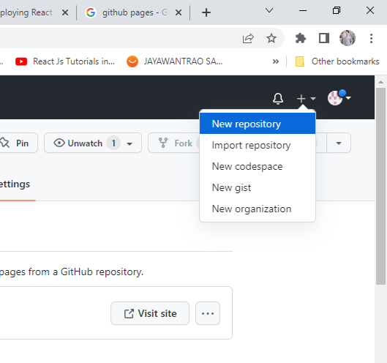The image size is (387, 363).
Task: Click the eye icon on Unwatch button
Action: 59,143
